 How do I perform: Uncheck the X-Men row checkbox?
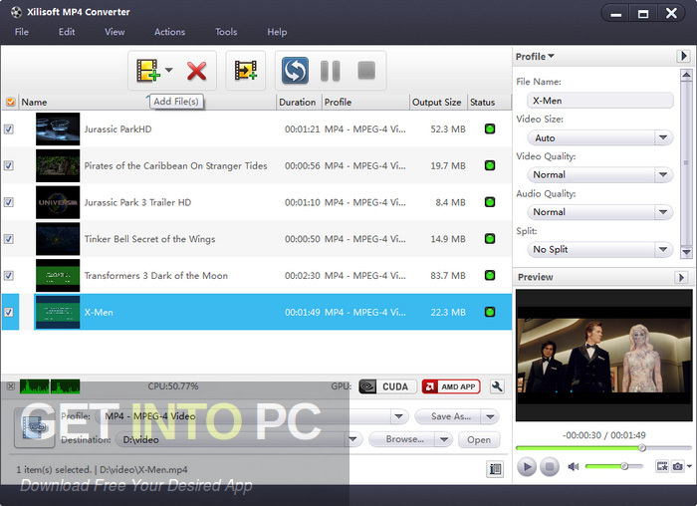pos(8,312)
